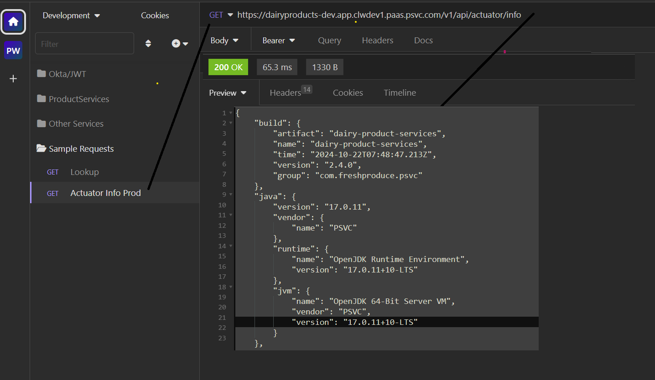
Task: Click the 1330 B response size tag
Action: click(x=325, y=67)
